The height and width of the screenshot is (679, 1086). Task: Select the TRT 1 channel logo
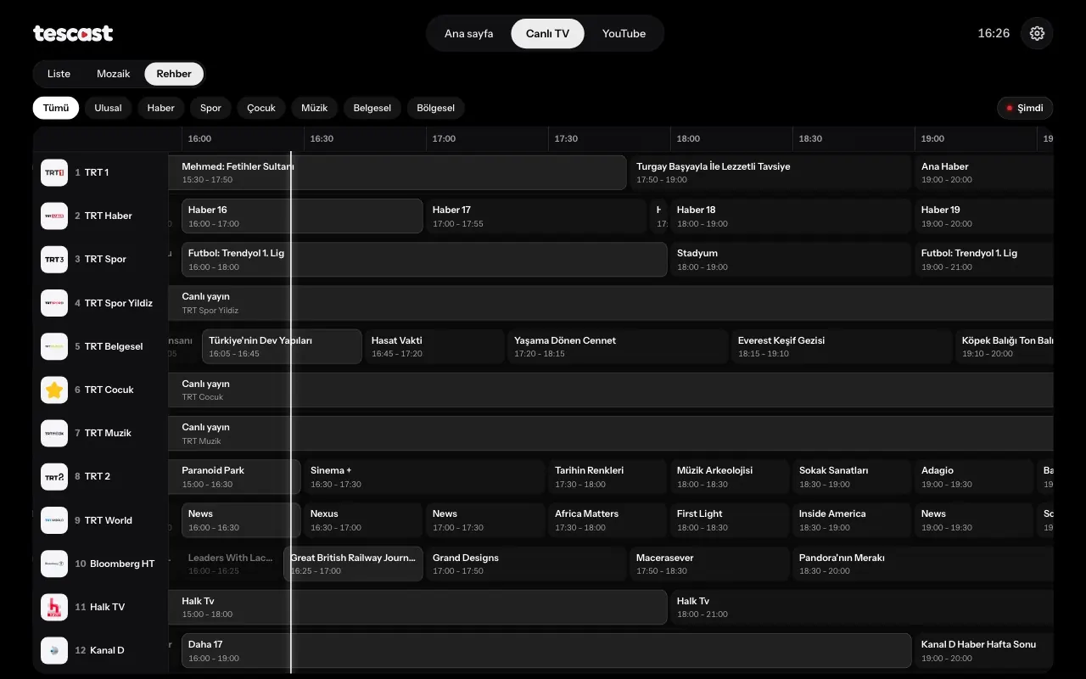click(54, 172)
